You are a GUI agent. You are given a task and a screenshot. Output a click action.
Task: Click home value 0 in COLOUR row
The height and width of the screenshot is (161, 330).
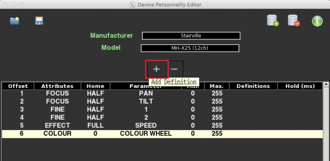pyautogui.click(x=95, y=133)
